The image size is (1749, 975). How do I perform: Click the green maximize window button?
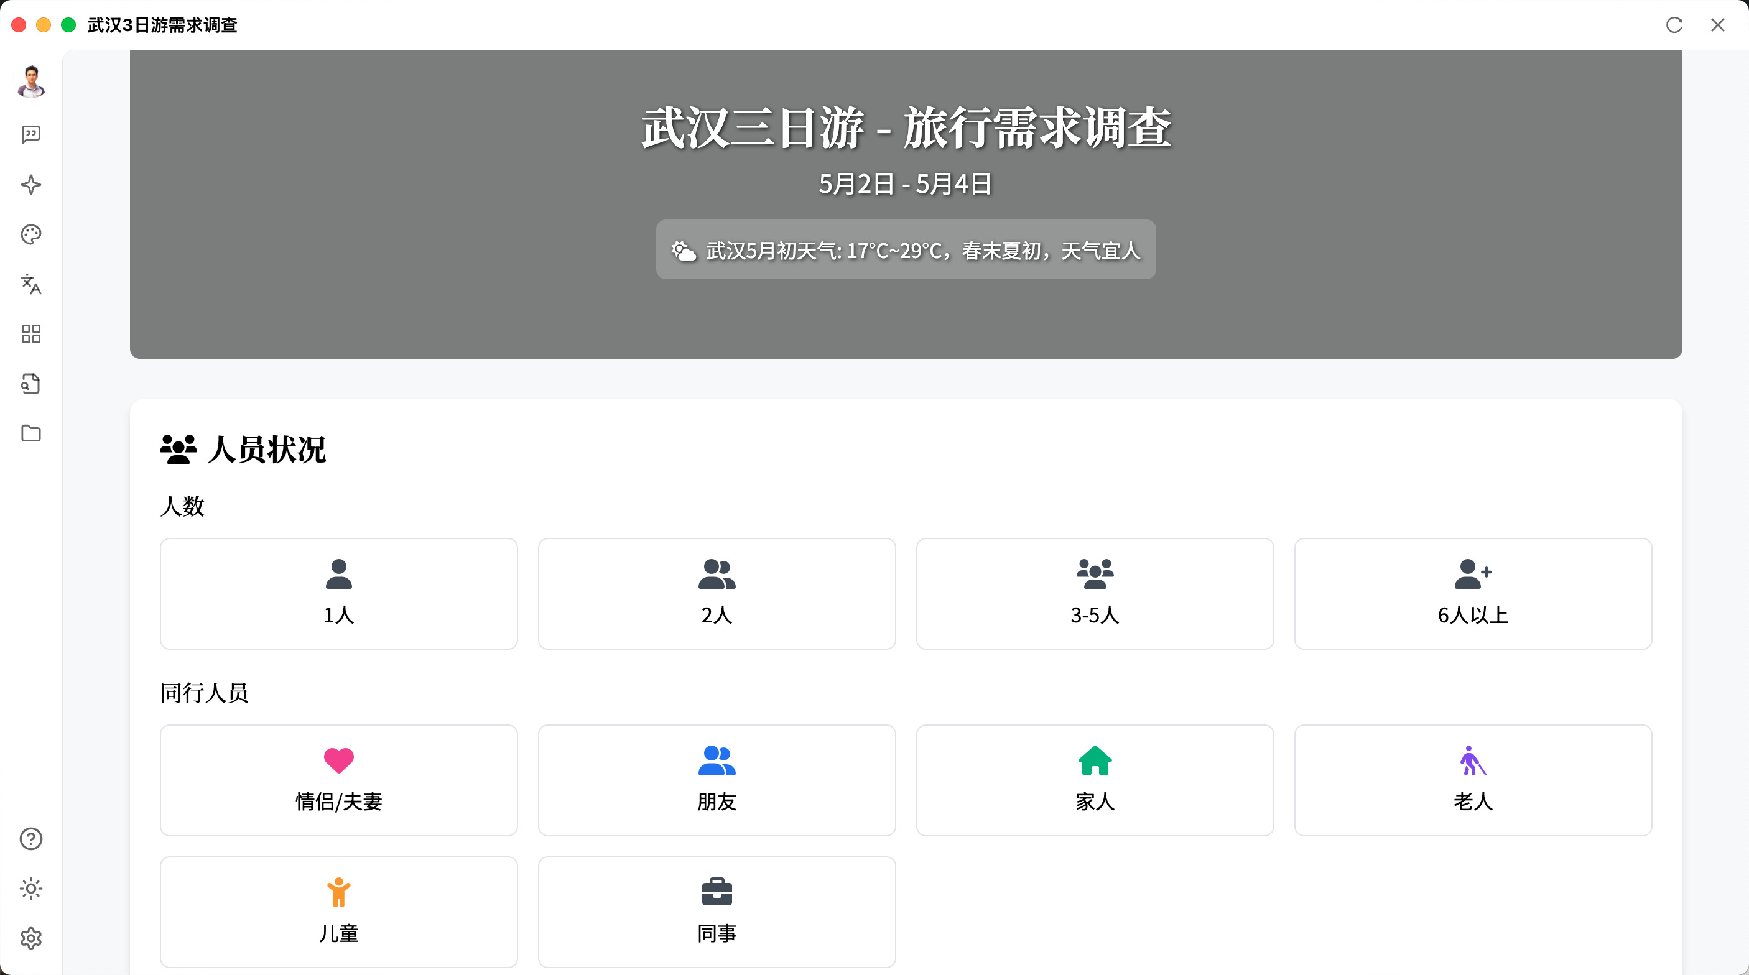click(x=68, y=25)
